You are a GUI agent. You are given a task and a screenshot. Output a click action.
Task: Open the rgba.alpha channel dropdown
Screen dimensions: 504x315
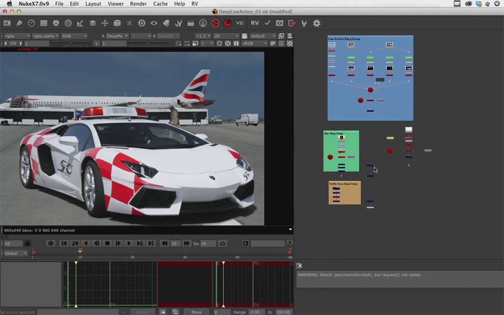pos(45,36)
